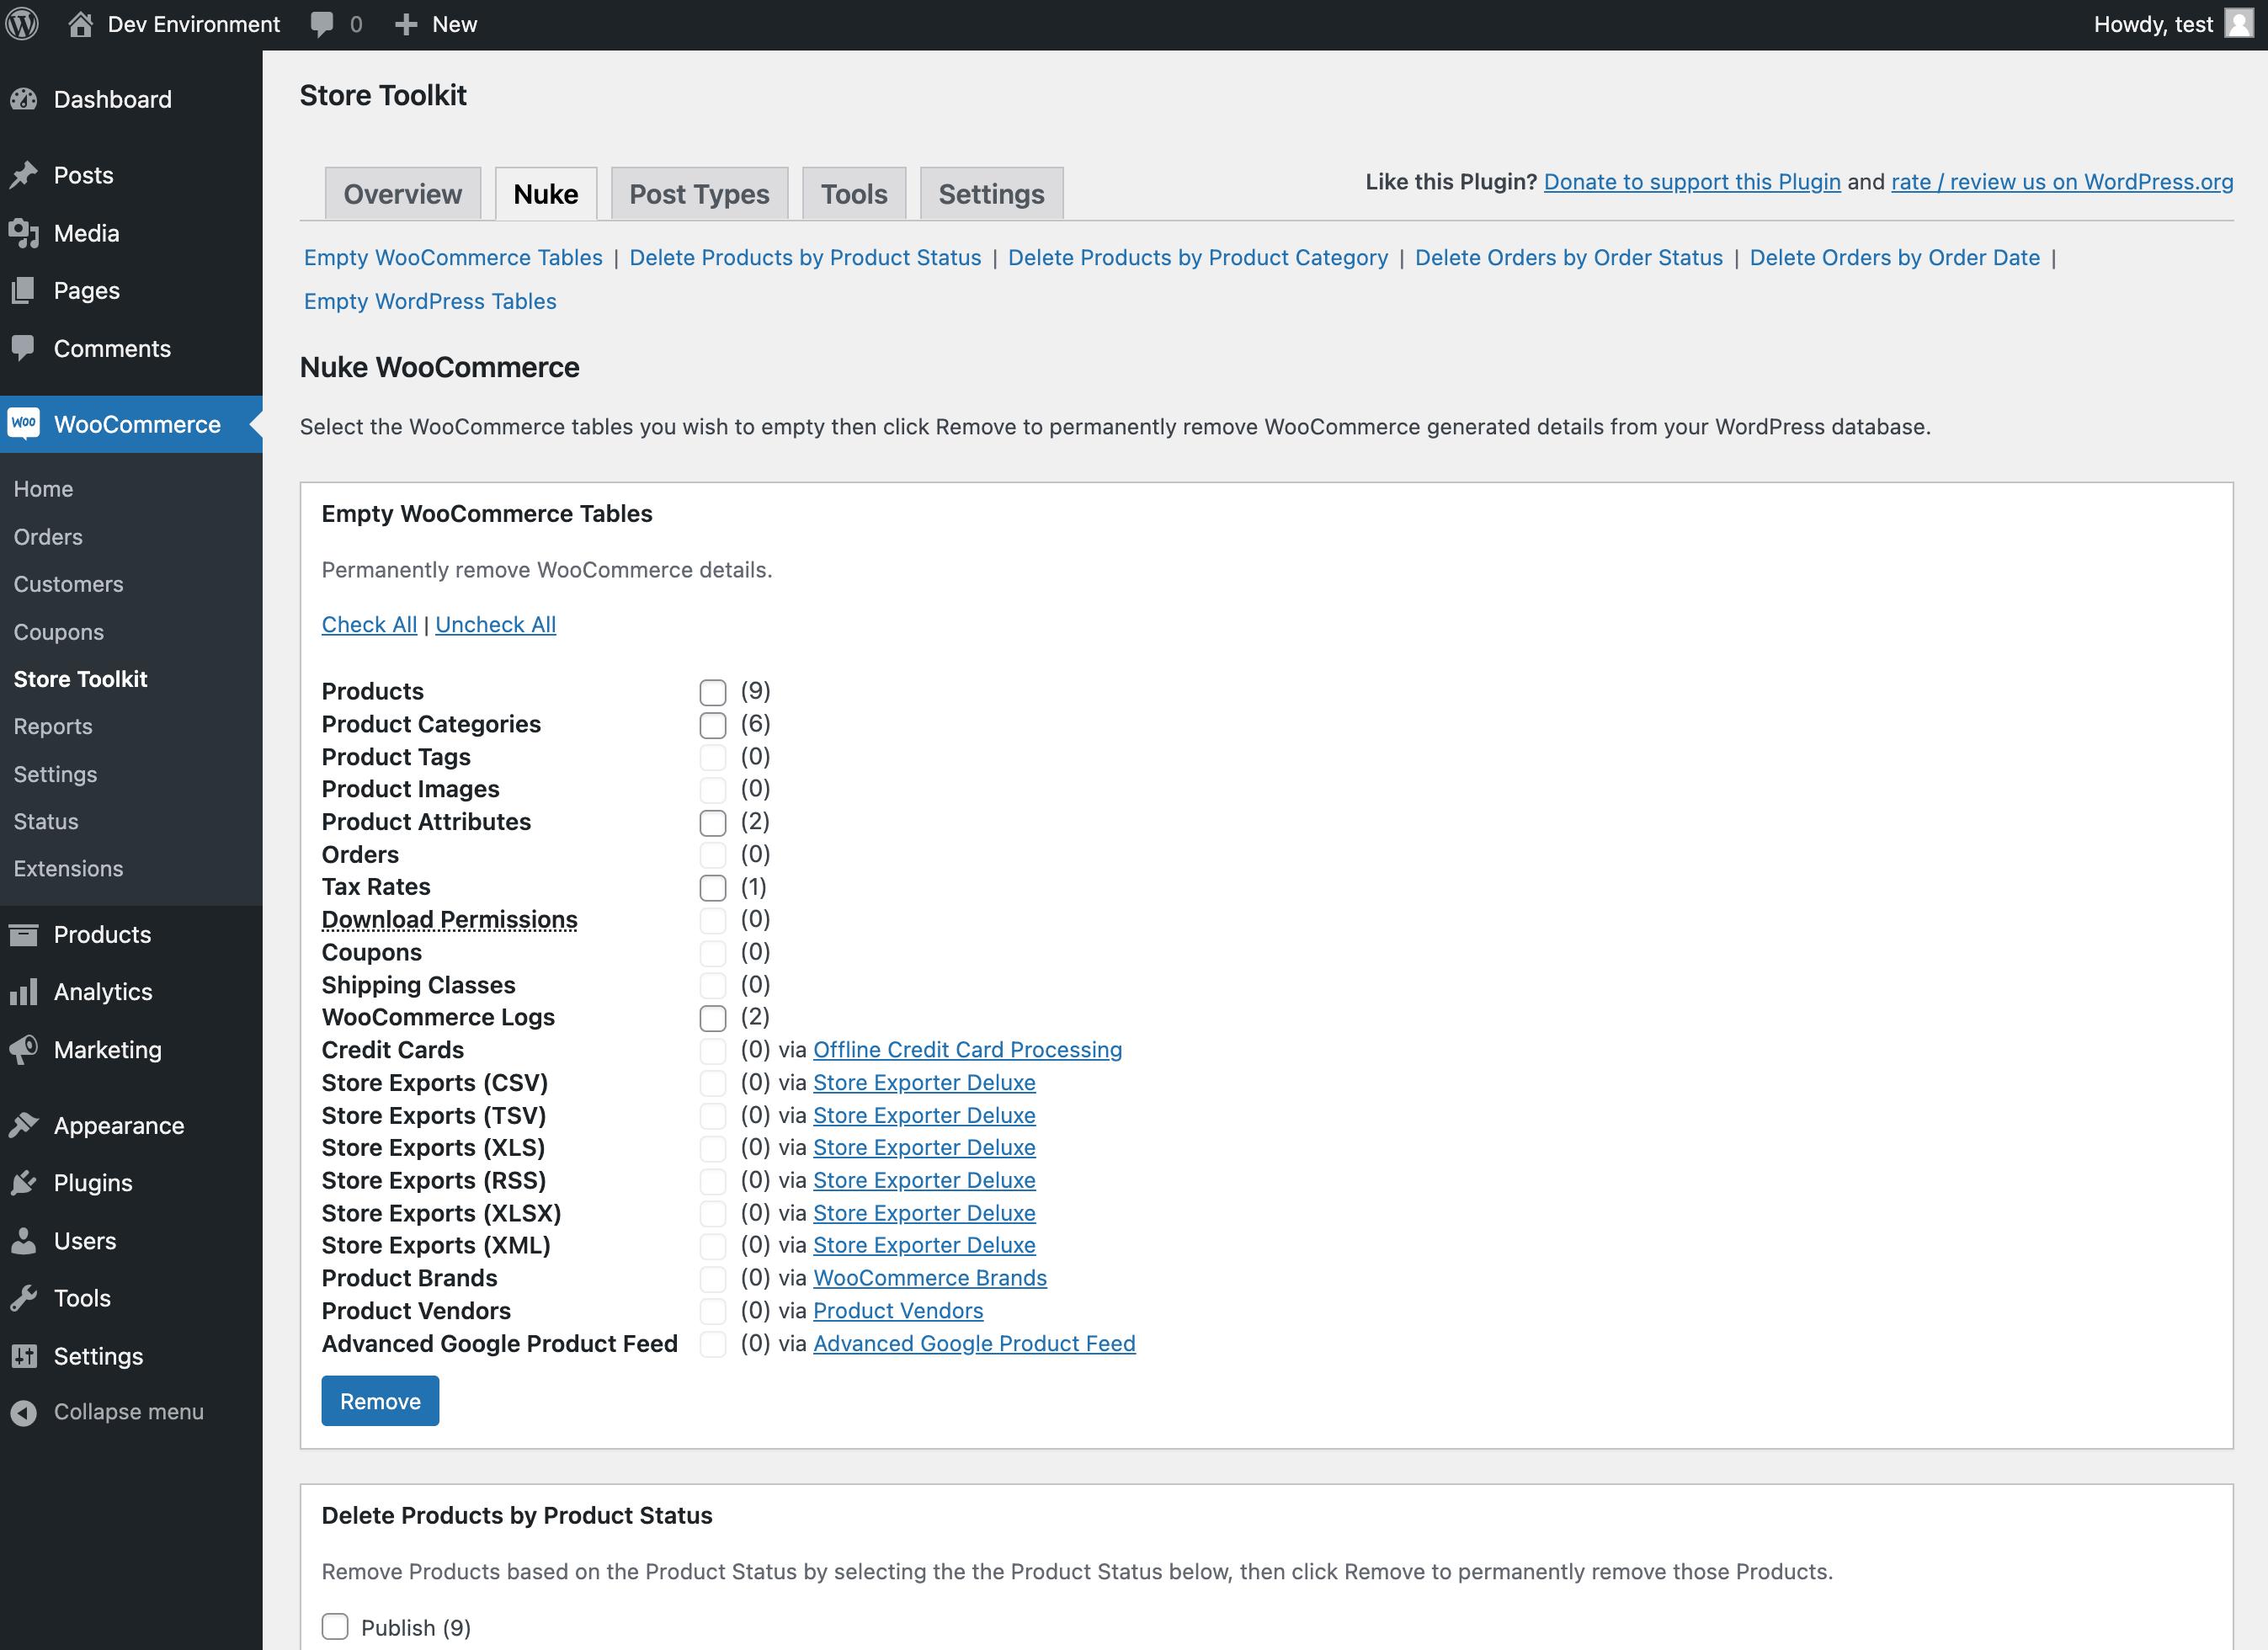2268x1650 pixels.
Task: Click the Analytics bar chart icon
Action: (x=24, y=992)
